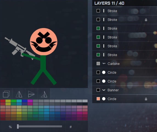Click the opacity slider handle
Screen dimensions: 157x132
18,127
